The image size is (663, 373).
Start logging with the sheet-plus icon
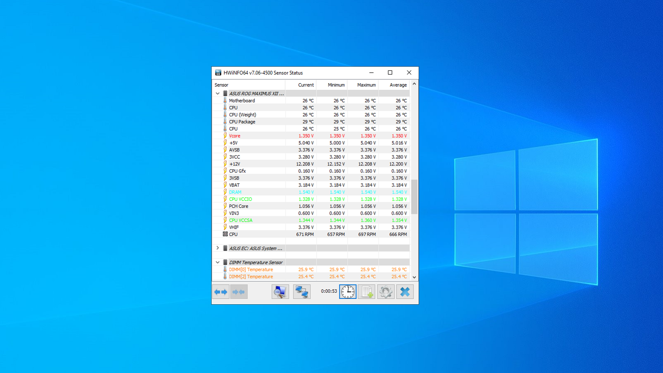point(367,292)
